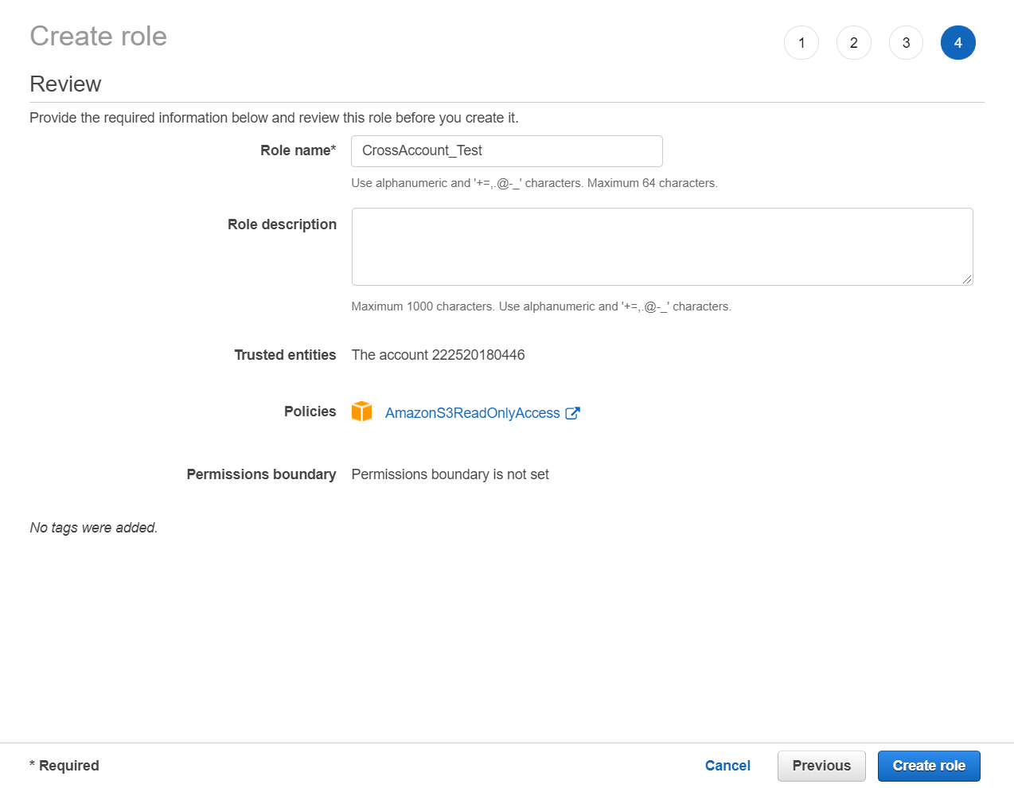This screenshot has width=1014, height=788.
Task: Select step 3 in the progress indicator
Action: 906,43
